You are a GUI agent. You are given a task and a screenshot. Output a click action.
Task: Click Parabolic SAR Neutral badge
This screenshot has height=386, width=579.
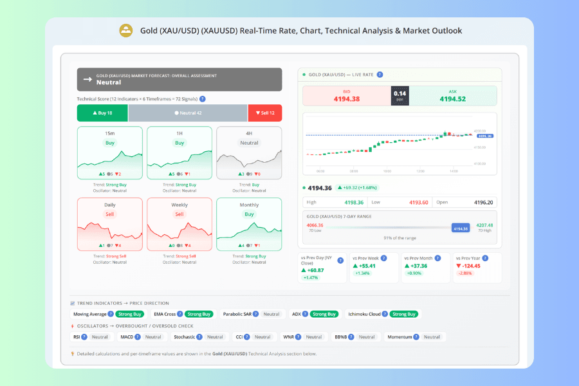click(271, 314)
